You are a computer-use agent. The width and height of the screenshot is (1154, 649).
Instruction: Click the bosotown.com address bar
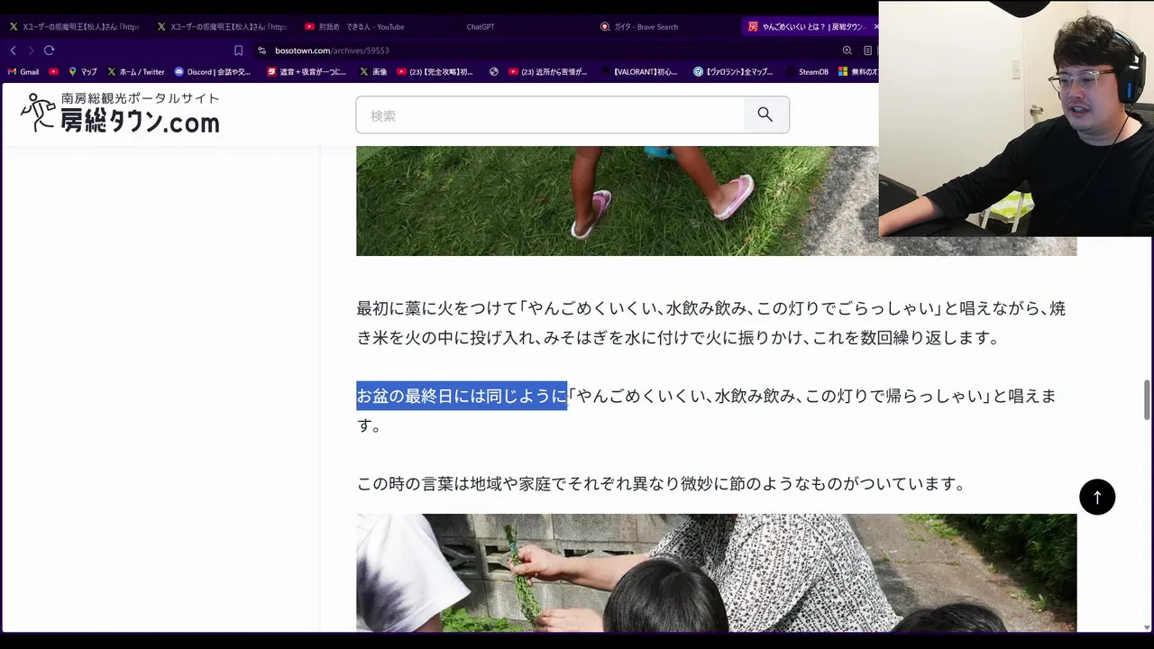click(541, 50)
